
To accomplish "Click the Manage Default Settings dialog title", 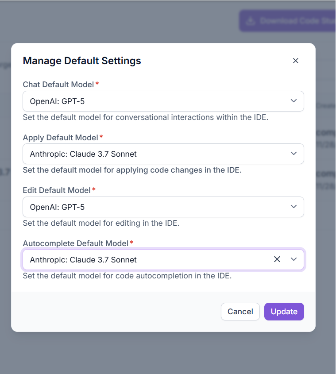I will (82, 61).
